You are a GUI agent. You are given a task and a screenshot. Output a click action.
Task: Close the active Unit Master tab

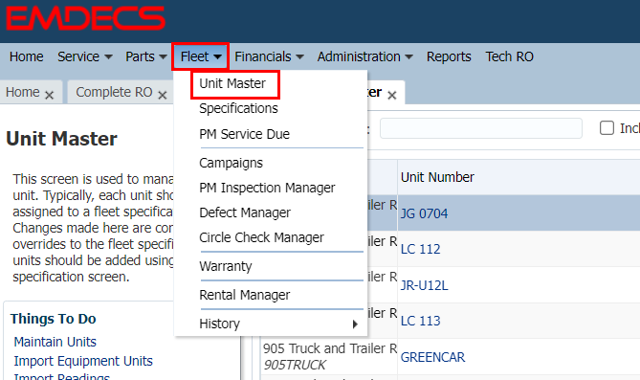click(x=392, y=95)
